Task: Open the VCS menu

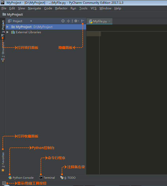Action: 93,8
